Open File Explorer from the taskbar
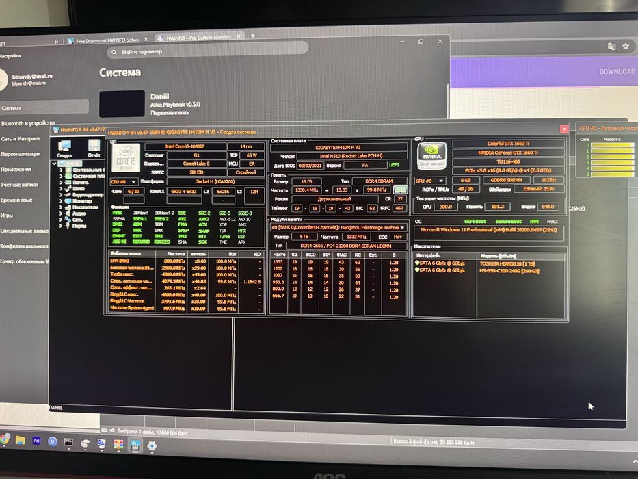The image size is (638, 479). tap(20, 440)
